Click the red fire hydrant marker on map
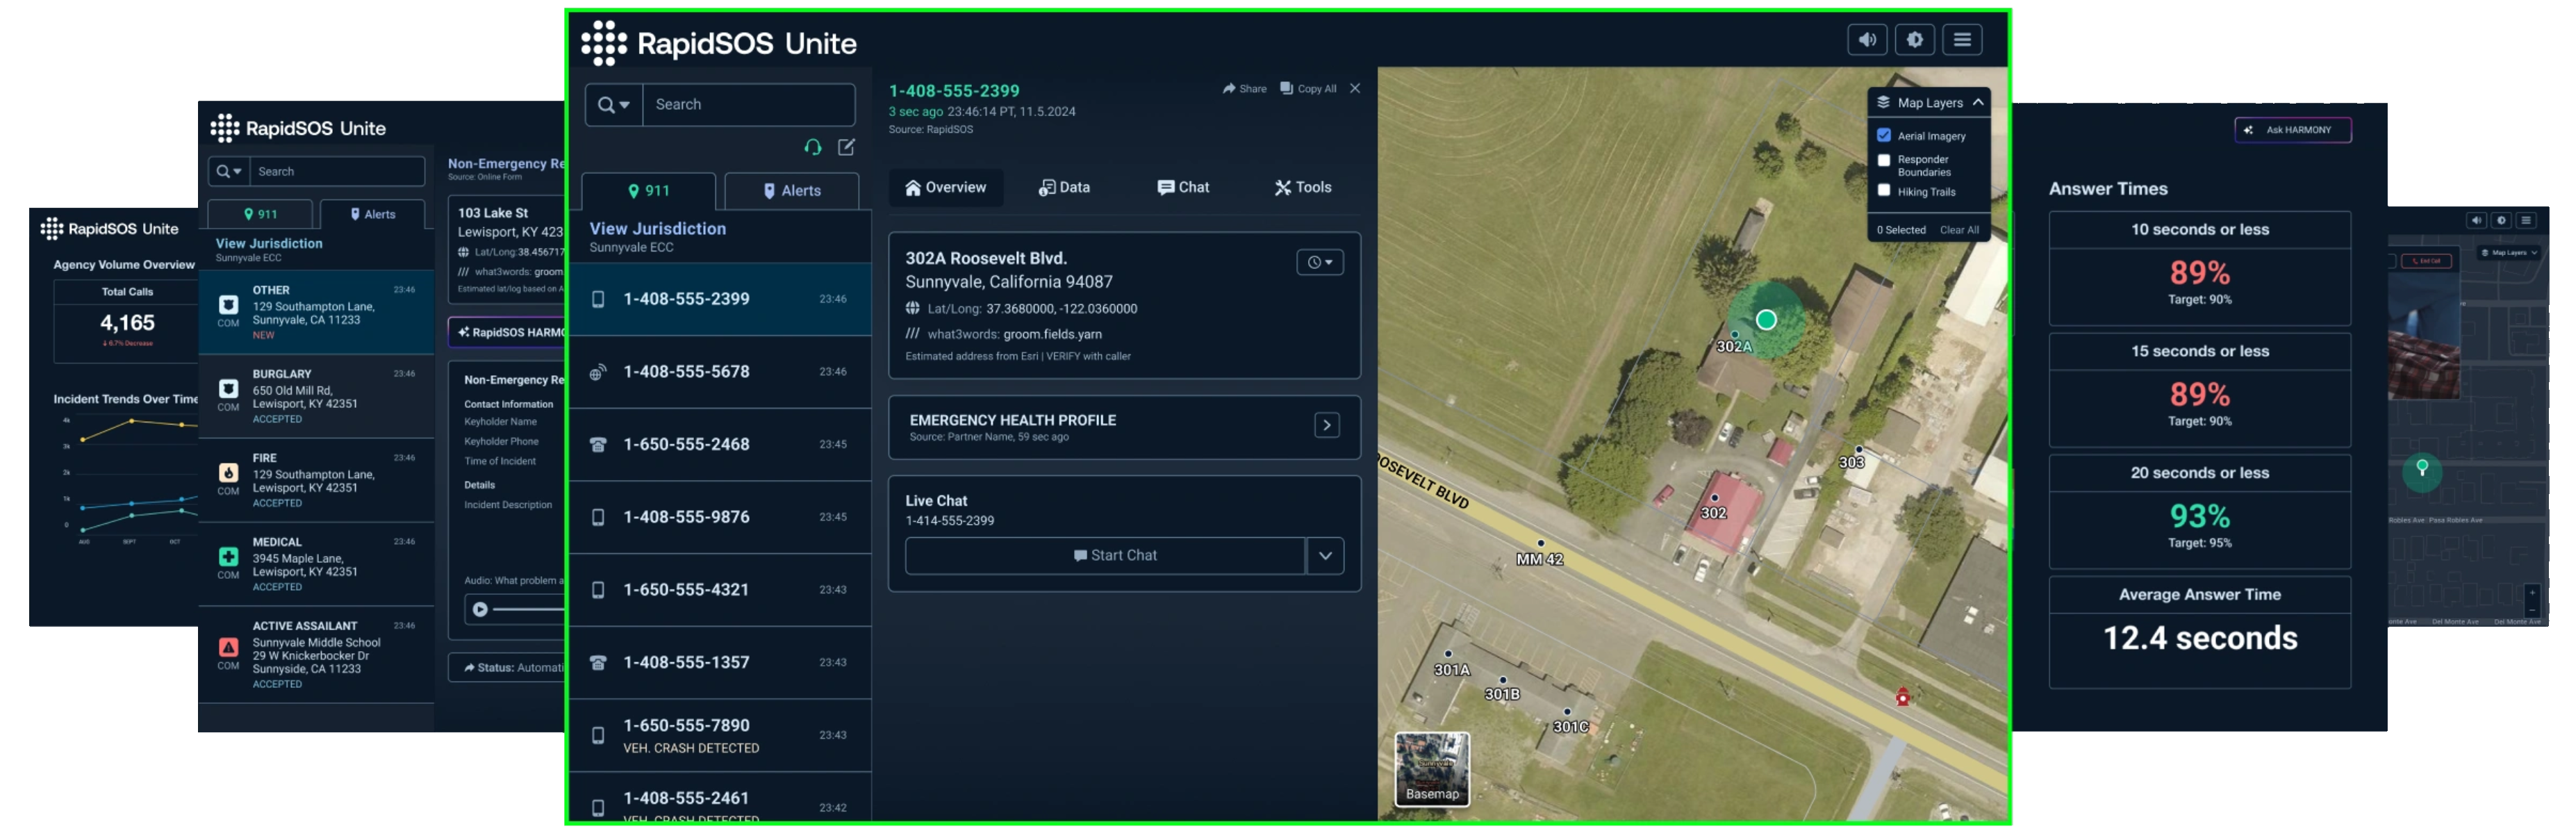 click(x=1902, y=698)
